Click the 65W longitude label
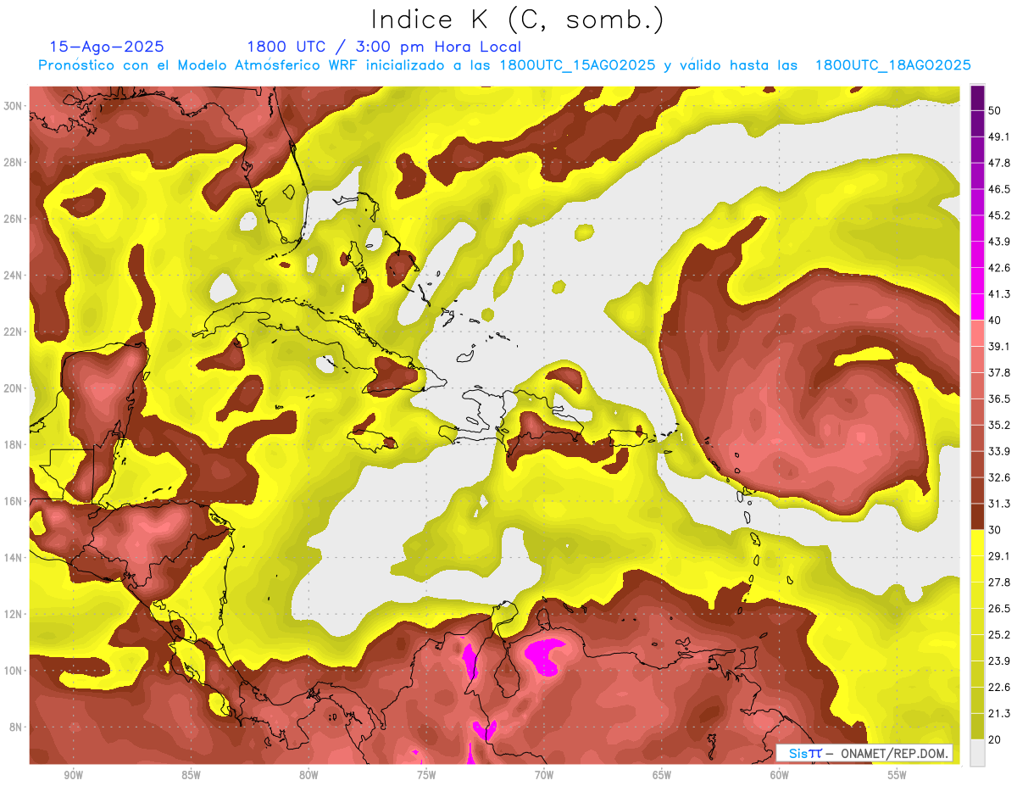This screenshot has width=1017, height=786. pyautogui.click(x=662, y=776)
